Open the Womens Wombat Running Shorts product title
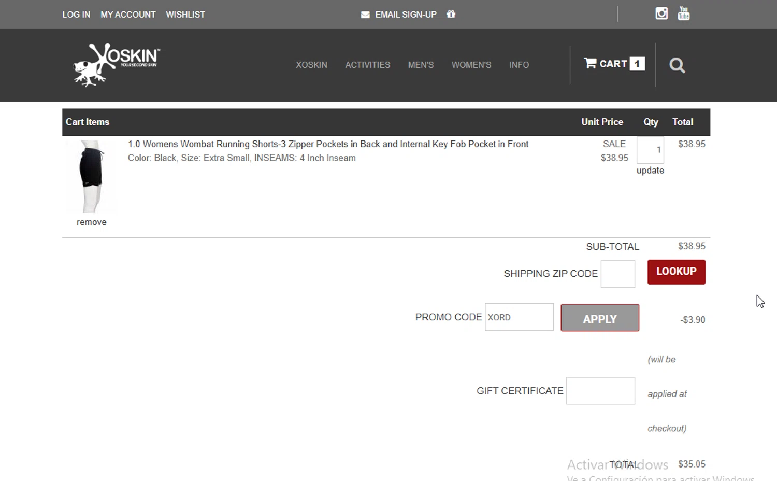This screenshot has height=481, width=777. [328, 144]
